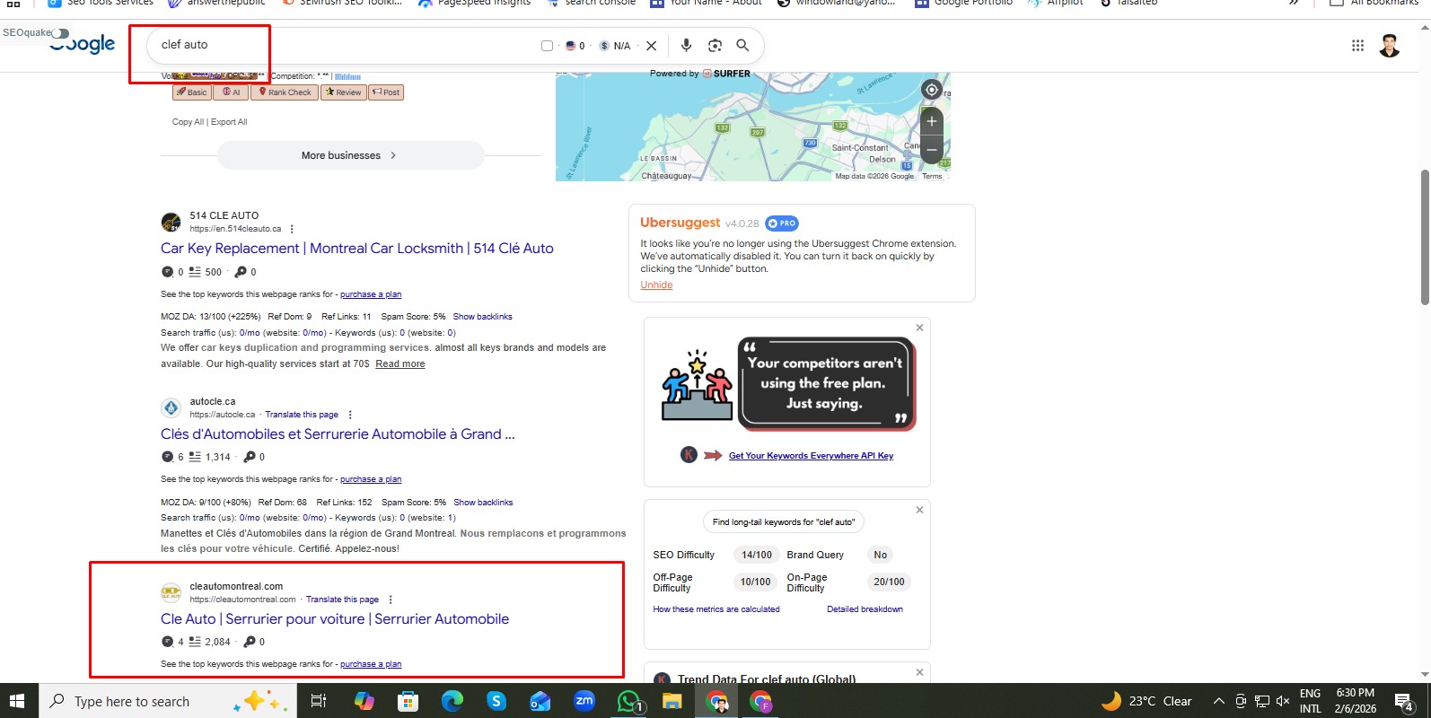Open Google Lens image search
This screenshot has height=718, width=1431.
[x=715, y=45]
